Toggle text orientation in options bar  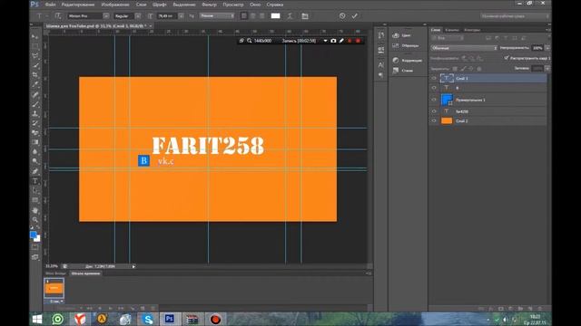58,16
